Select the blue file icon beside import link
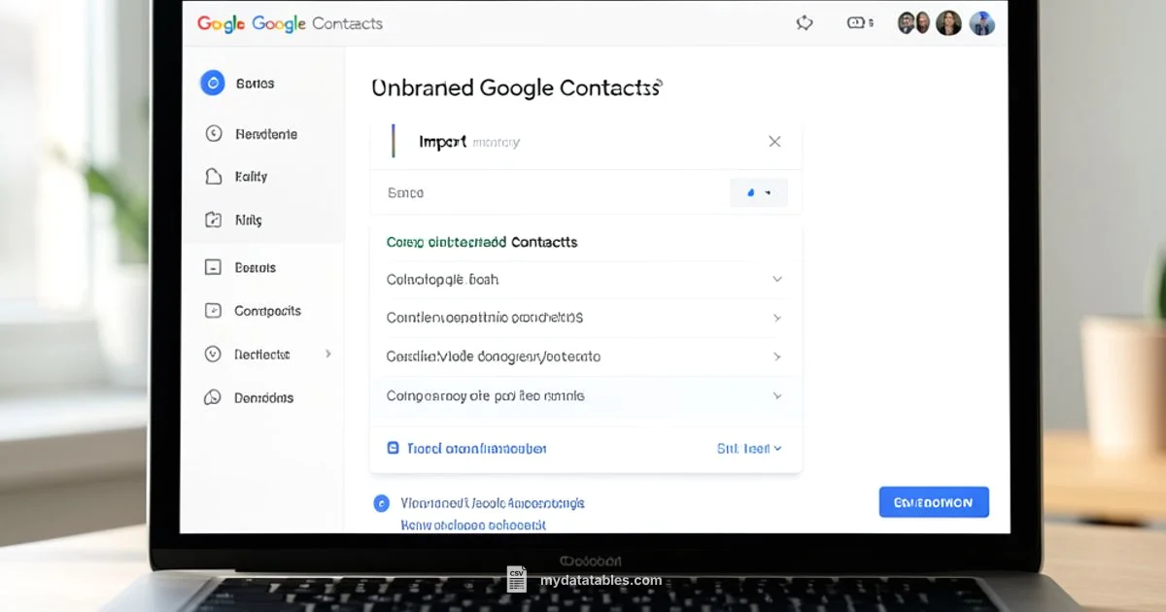This screenshot has height=612, width=1166. click(x=393, y=448)
